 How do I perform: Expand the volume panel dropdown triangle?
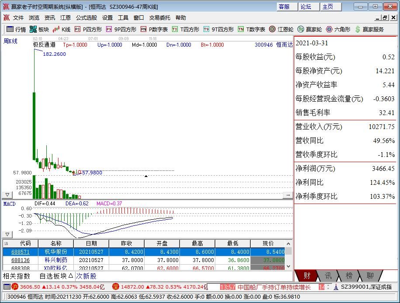click(7, 195)
